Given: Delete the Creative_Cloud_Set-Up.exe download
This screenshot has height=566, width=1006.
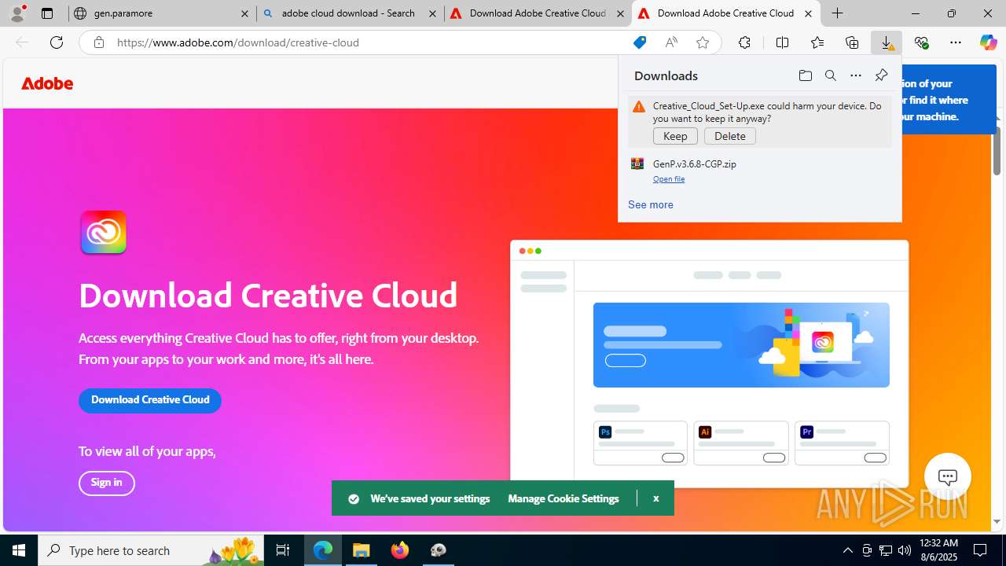Looking at the screenshot, I should (x=730, y=136).
